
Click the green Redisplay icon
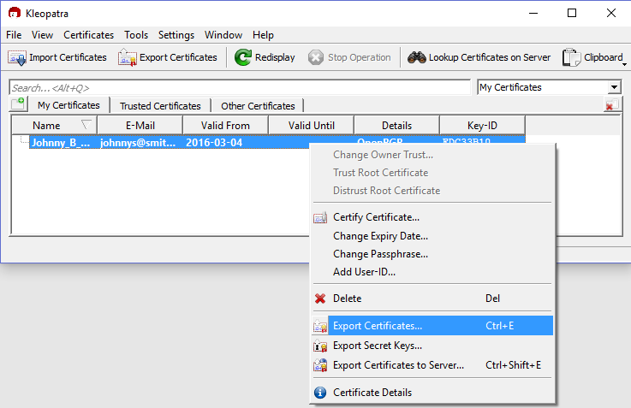coord(242,57)
